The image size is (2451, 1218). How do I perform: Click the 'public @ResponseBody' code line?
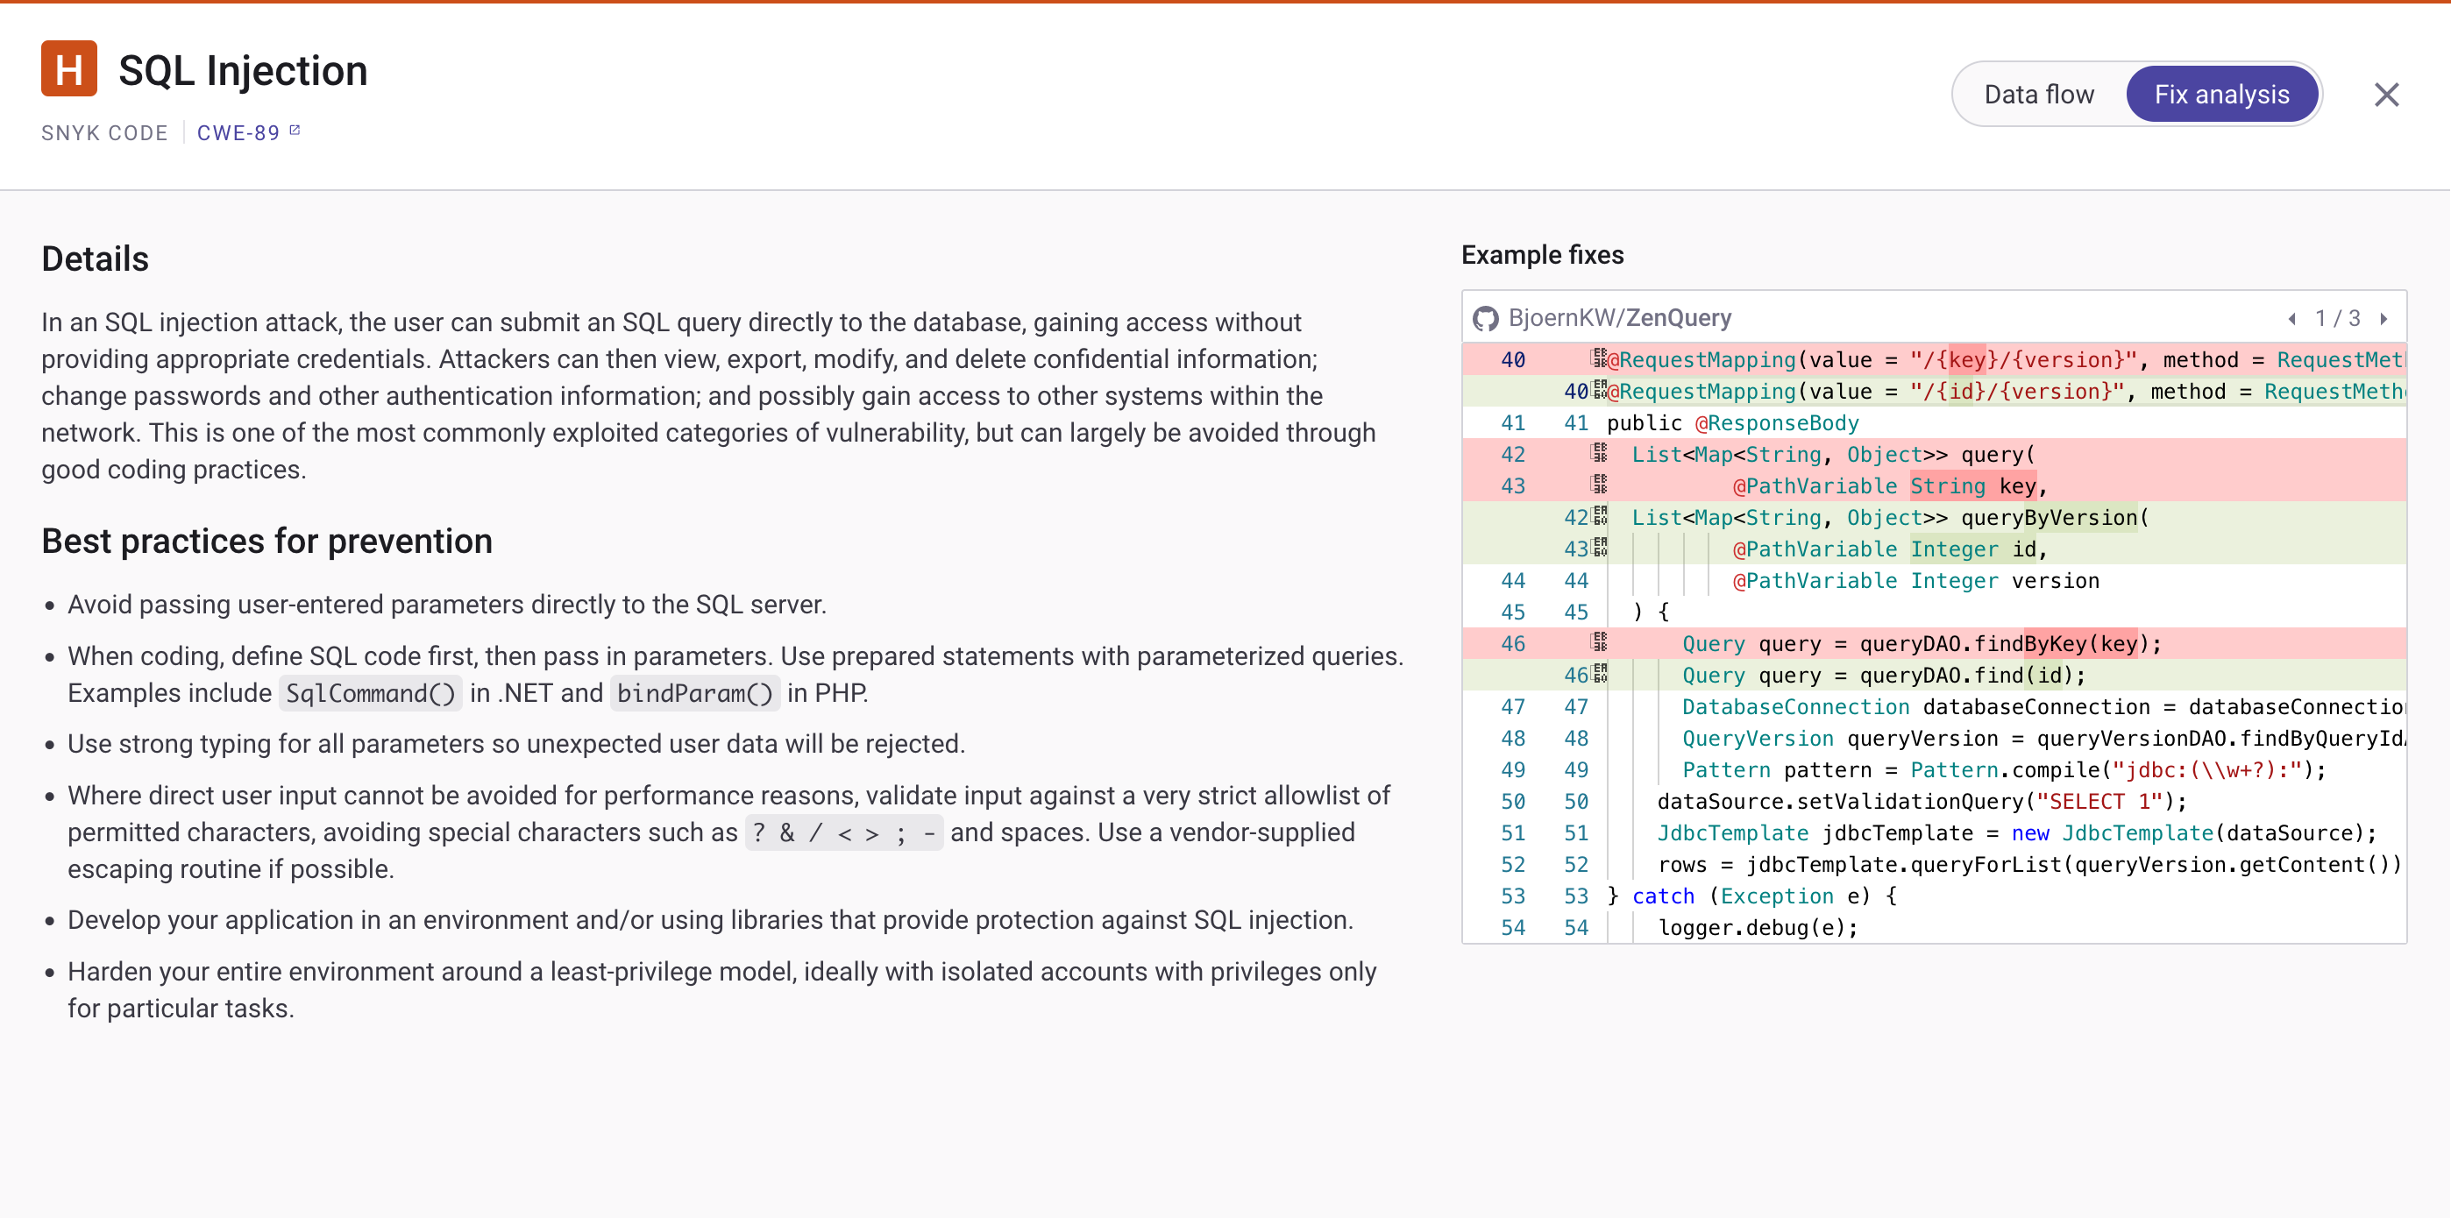click(x=1733, y=422)
